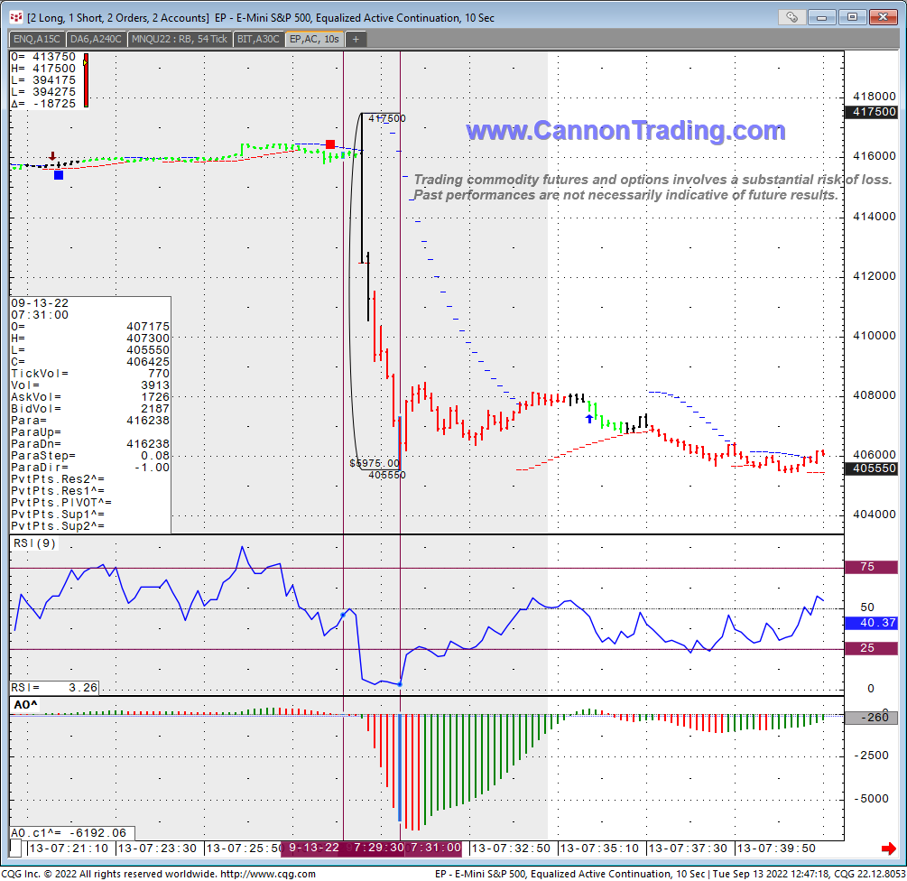Screen dimensions: 907x881
Task: Switch to the ENQ,A15C chart tab
Action: [37, 39]
